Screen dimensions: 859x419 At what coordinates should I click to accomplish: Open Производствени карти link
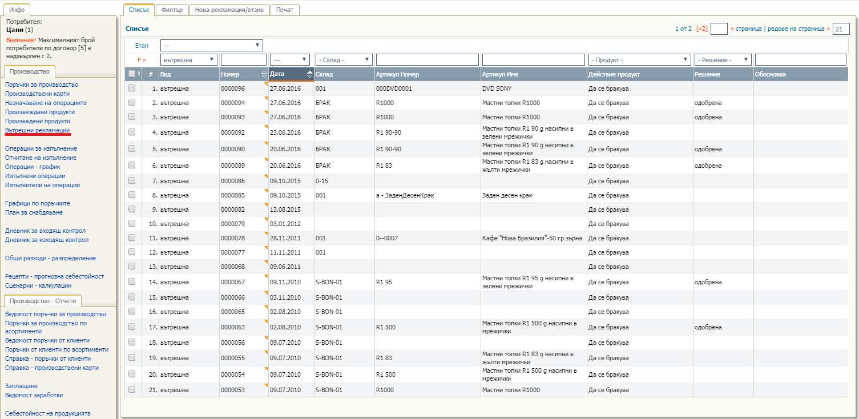(37, 94)
